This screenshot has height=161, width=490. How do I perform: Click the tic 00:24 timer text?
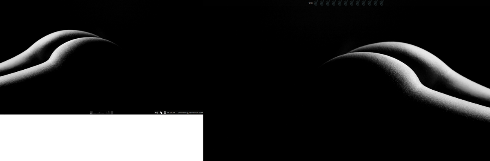171,112
